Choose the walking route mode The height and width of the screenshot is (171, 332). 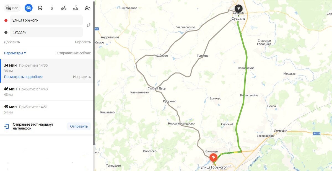pyautogui.click(x=52, y=8)
